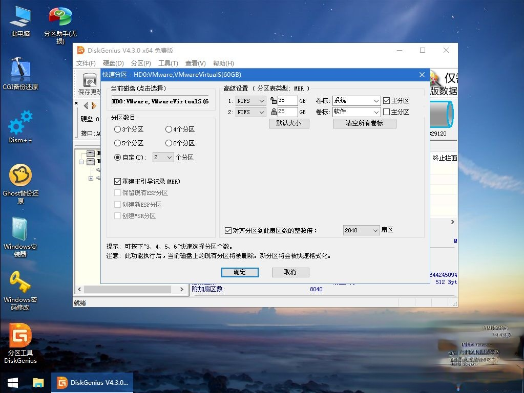
Task: Click the 确定 confirm button
Action: (240, 272)
